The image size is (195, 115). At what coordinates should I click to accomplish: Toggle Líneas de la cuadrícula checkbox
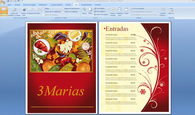tap(43, 12)
